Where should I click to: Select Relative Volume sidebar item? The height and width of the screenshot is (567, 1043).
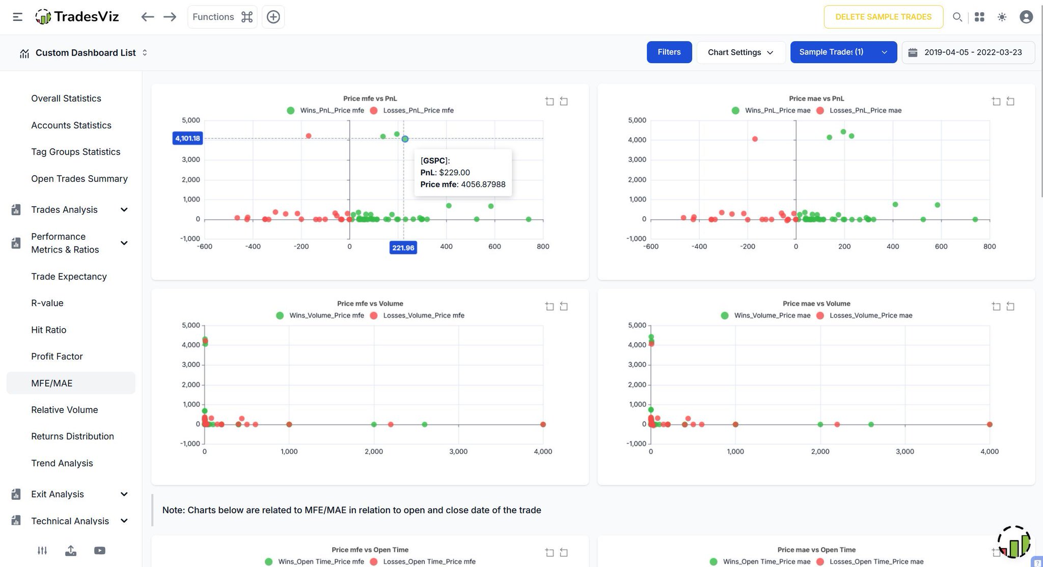coord(64,410)
